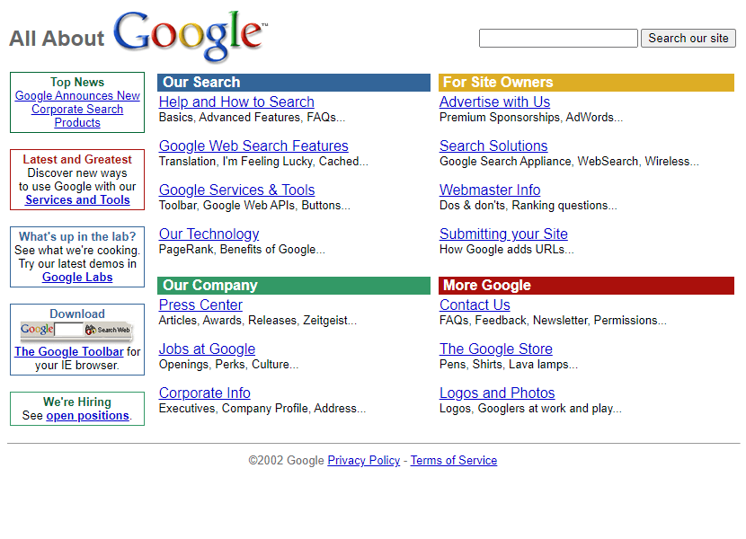Image resolution: width=746 pixels, height=539 pixels.
Task: Open the Corporate Info link
Action: click(205, 393)
